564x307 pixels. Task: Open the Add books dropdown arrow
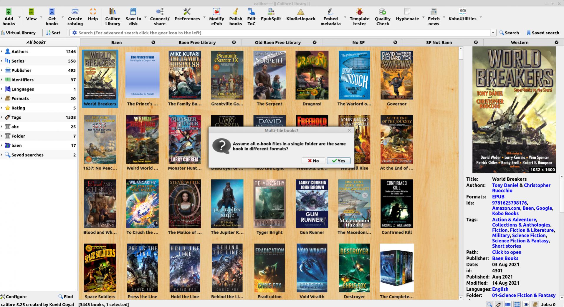19,17
